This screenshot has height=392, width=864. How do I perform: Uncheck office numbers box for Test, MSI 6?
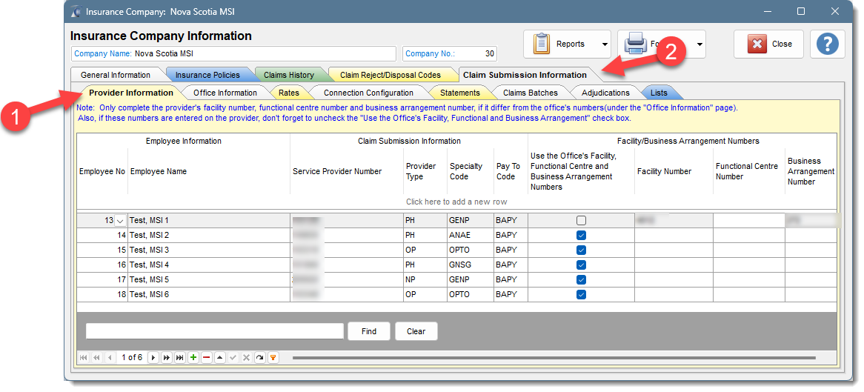pyautogui.click(x=581, y=295)
